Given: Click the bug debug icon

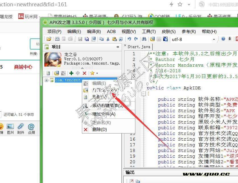Looking at the screenshot, I should pyautogui.click(x=230, y=39).
